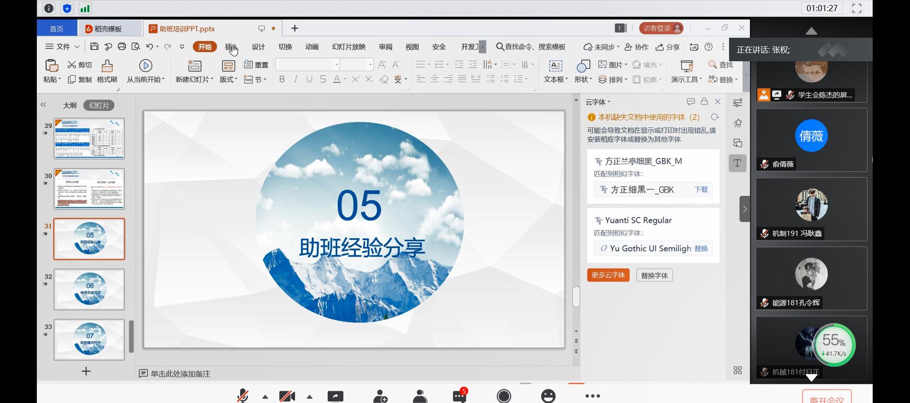Click the Format Painter (格式刷) icon

(x=107, y=66)
